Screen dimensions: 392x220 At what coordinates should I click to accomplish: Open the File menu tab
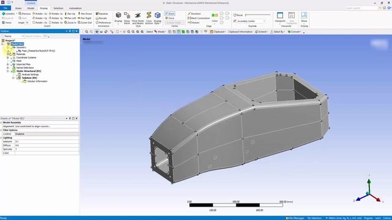pyautogui.click(x=6, y=8)
